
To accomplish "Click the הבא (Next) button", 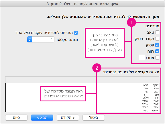I will (42, 117).
